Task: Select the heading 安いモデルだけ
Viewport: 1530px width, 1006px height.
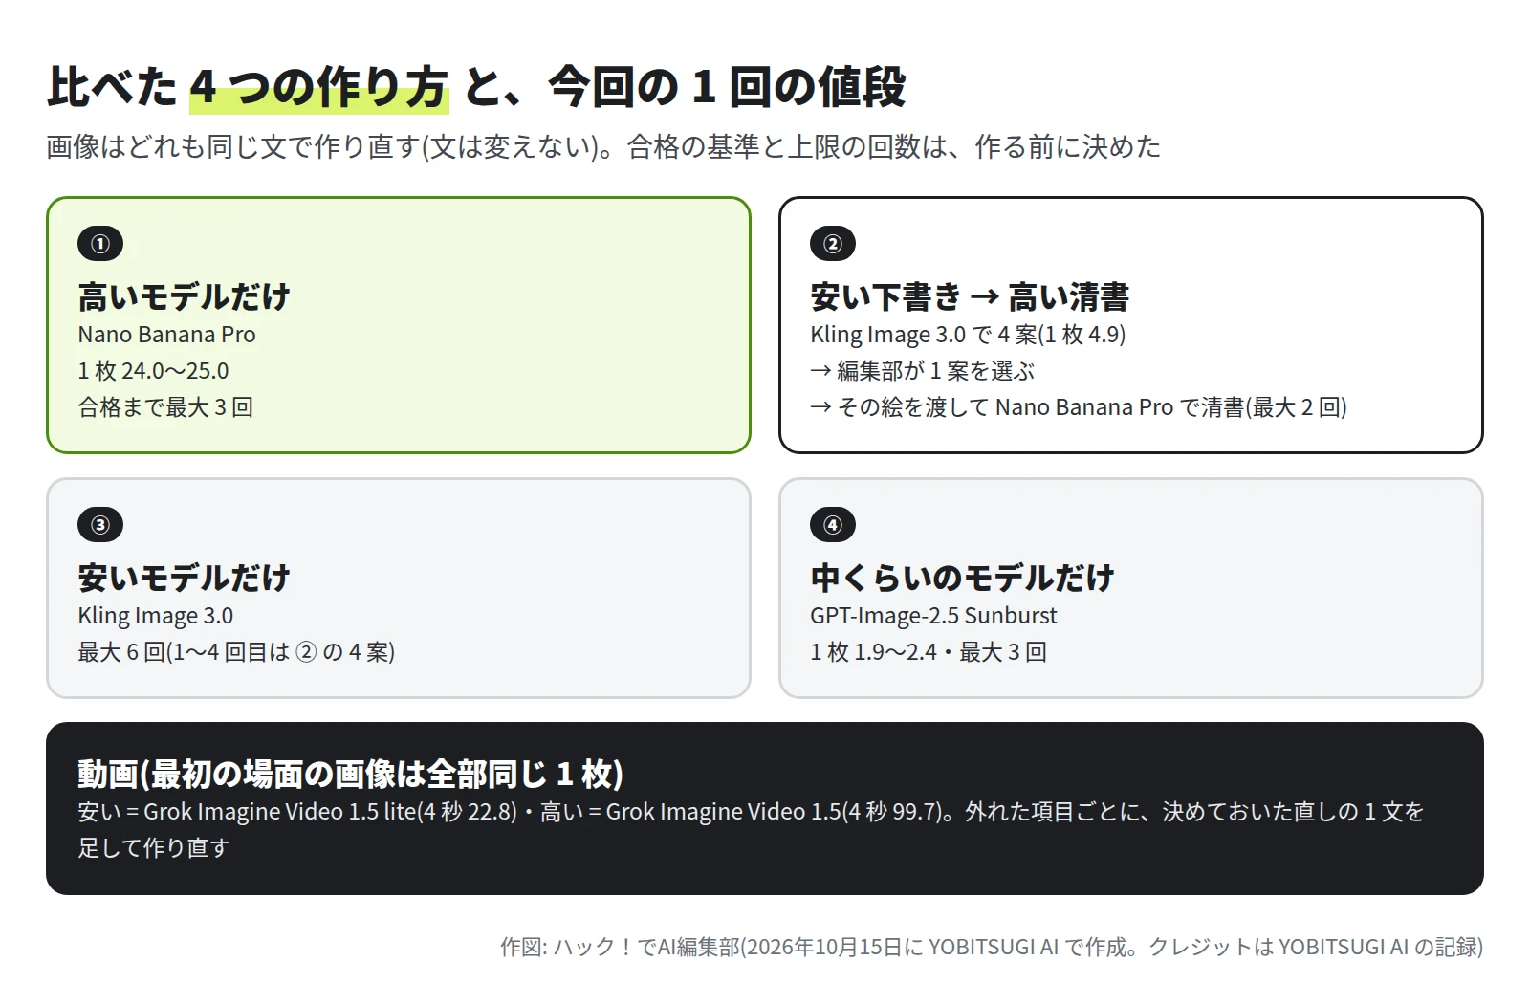Action: click(x=185, y=578)
